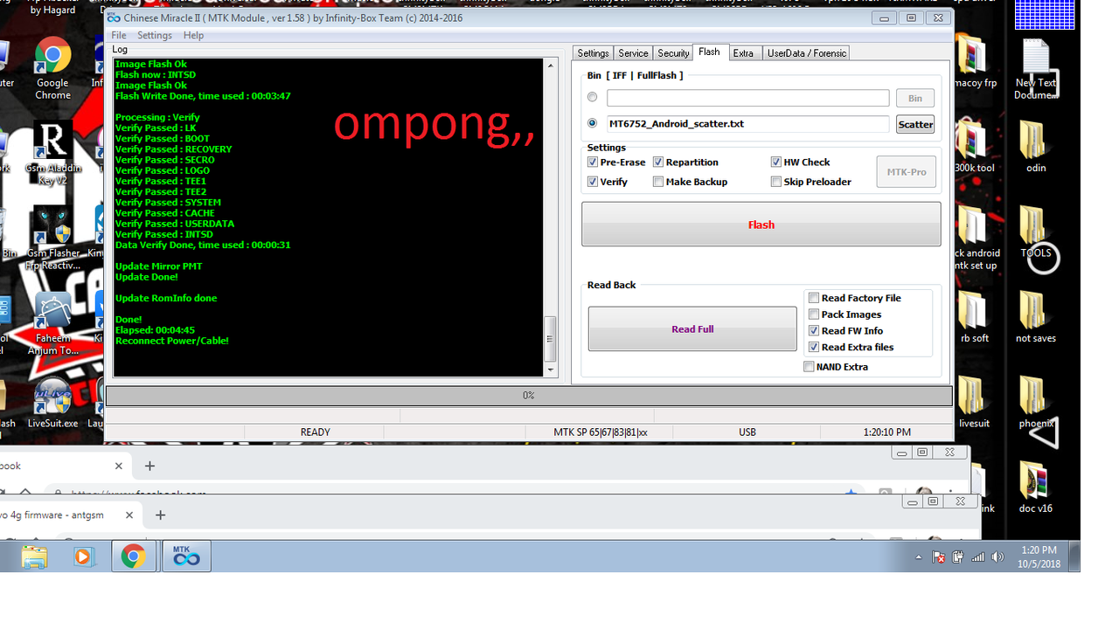Select the rb soft folder icon
The height and width of the screenshot is (629, 1119).
click(x=975, y=316)
